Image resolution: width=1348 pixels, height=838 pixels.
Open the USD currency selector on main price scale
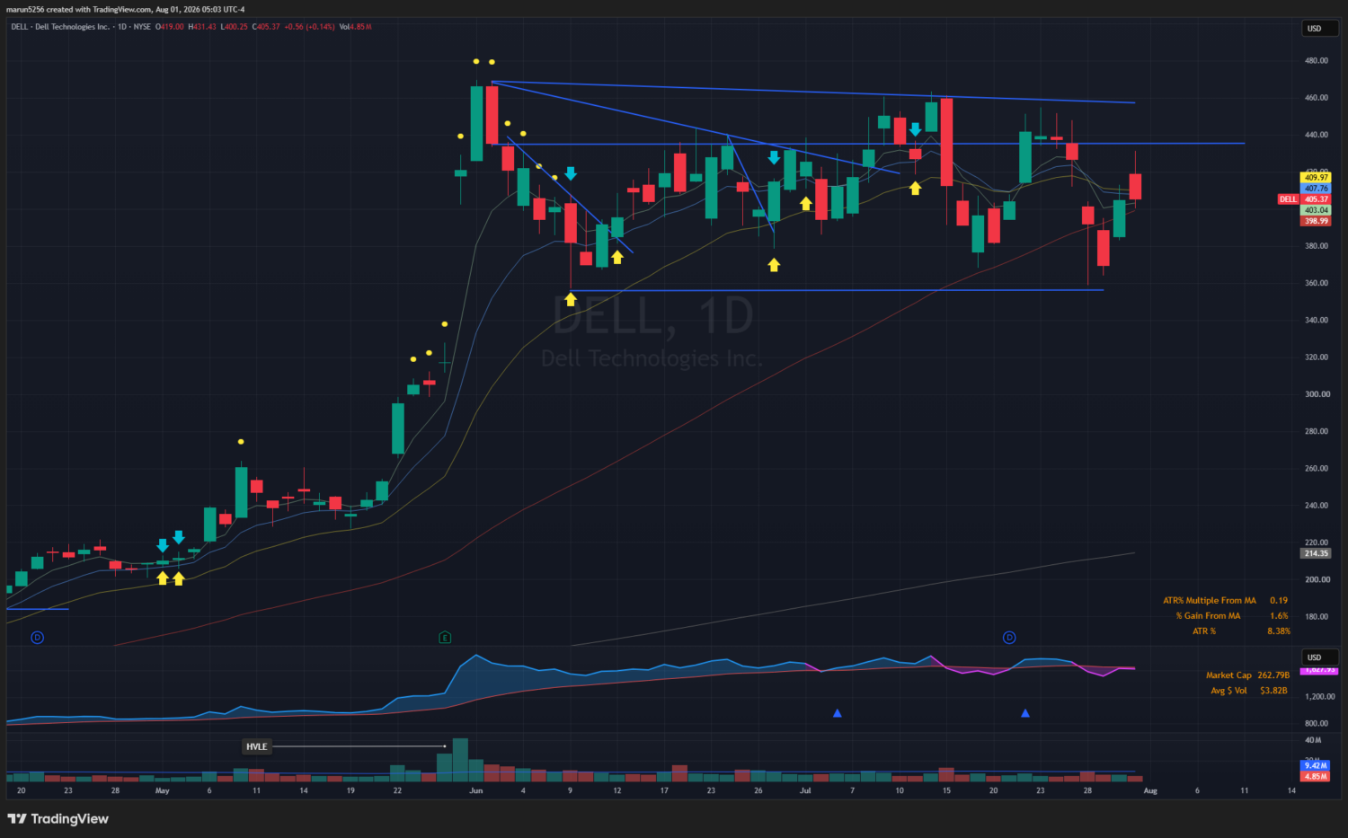[x=1320, y=29]
